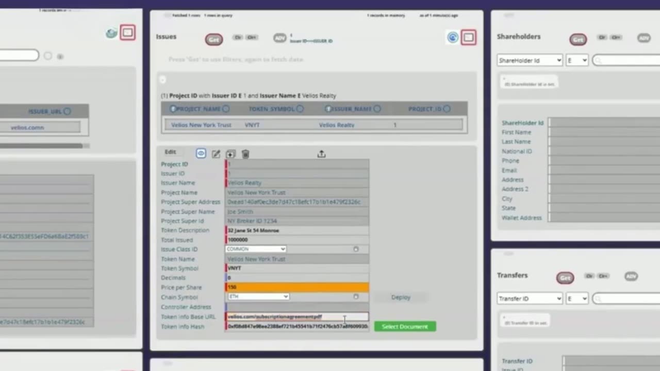This screenshot has width=660, height=371.
Task: Select the Velios New York Trust table row
Action: tap(314, 125)
